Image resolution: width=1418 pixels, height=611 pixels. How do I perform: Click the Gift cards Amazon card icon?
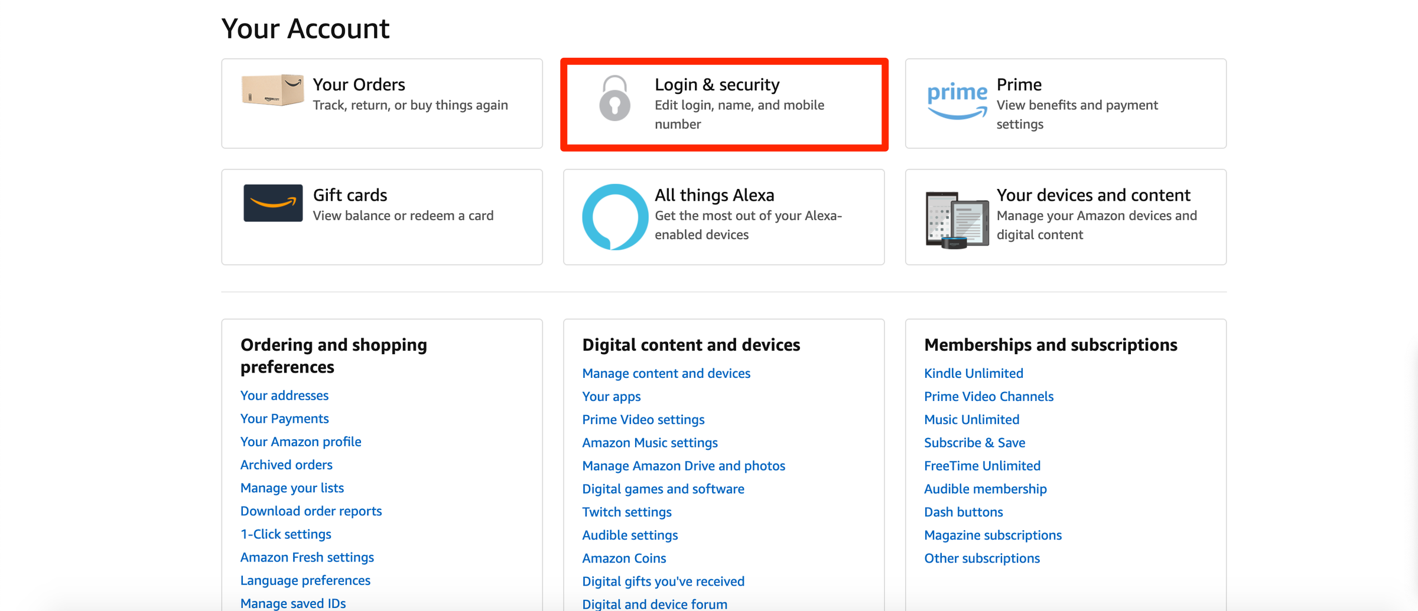(x=273, y=203)
